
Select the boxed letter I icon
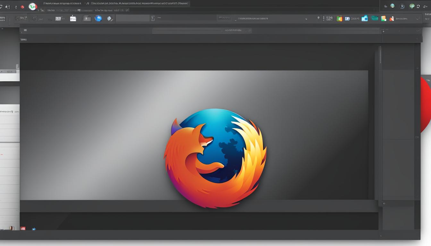pos(402,6)
